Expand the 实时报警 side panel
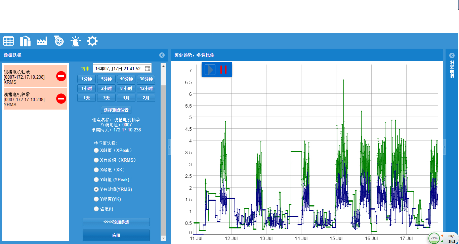This screenshot has height=244, width=459. [452, 55]
